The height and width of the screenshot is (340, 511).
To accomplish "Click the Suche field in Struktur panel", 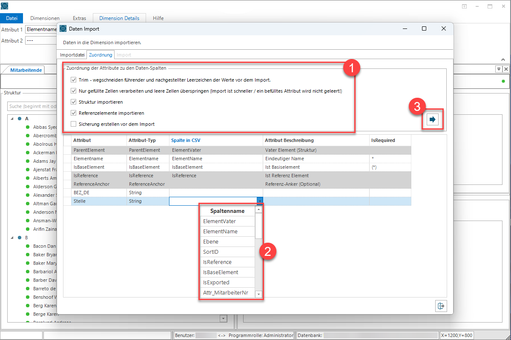I will (x=32, y=106).
